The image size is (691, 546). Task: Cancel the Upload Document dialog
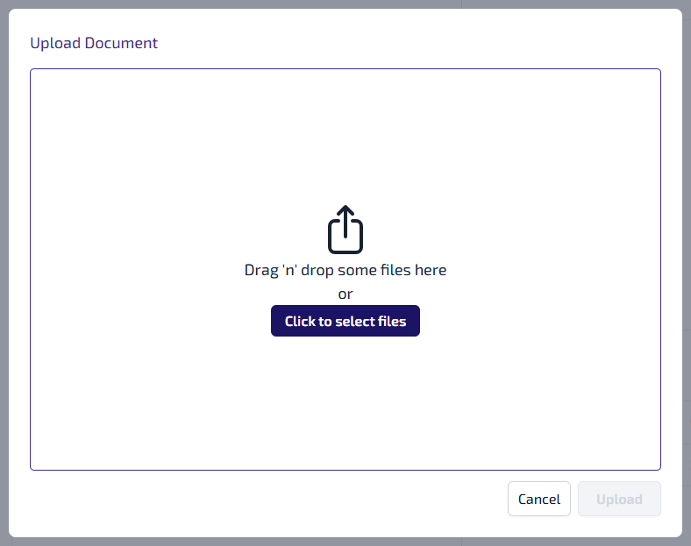pyautogui.click(x=538, y=499)
